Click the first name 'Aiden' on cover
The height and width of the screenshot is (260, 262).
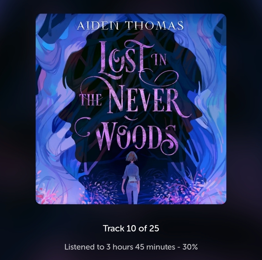[99, 25]
